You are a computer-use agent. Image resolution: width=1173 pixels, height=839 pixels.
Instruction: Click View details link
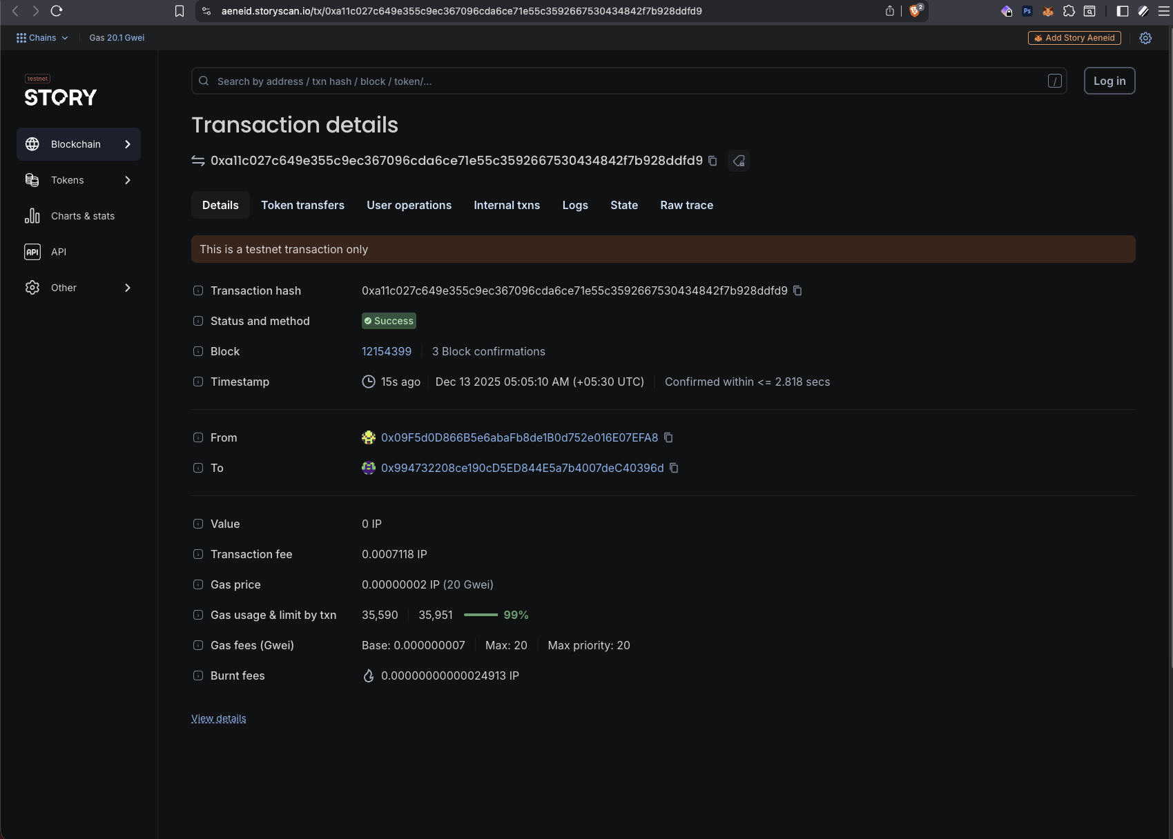click(x=219, y=718)
